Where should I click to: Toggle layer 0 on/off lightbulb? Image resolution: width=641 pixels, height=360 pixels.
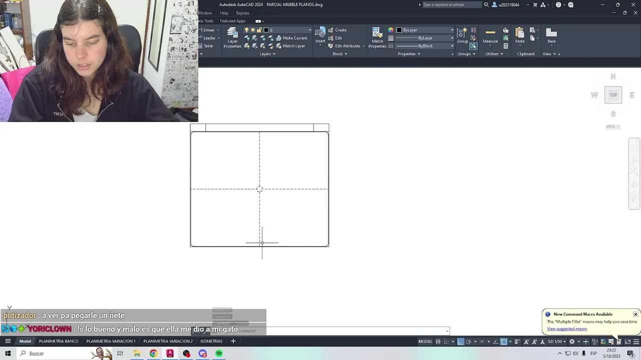pos(246,30)
